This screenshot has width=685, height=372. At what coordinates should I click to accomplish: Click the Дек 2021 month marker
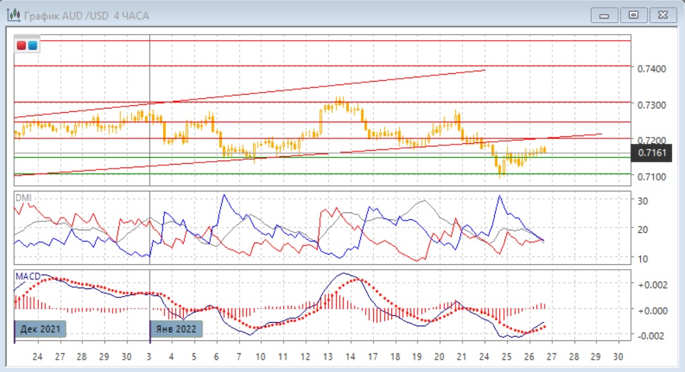pyautogui.click(x=39, y=329)
